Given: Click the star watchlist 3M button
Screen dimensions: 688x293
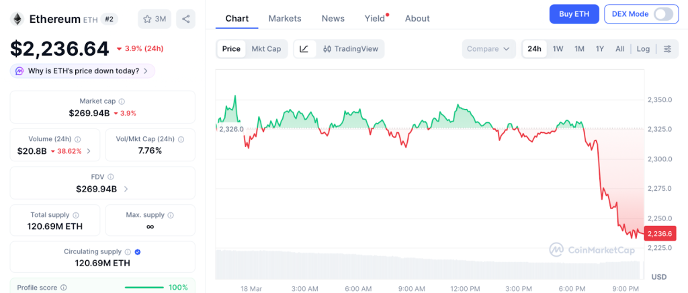Looking at the screenshot, I should tap(154, 19).
